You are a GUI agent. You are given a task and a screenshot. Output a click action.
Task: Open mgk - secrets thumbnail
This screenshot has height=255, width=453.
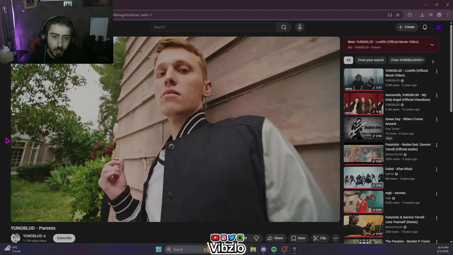point(363,202)
